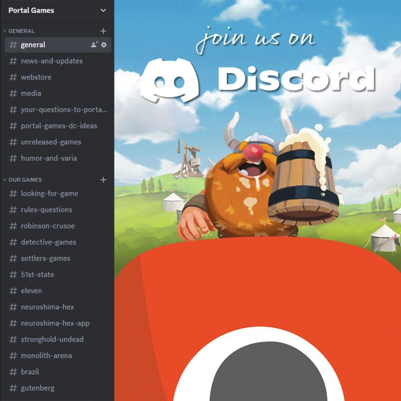Click the invite people icon on general
The width and height of the screenshot is (401, 401).
click(x=94, y=45)
